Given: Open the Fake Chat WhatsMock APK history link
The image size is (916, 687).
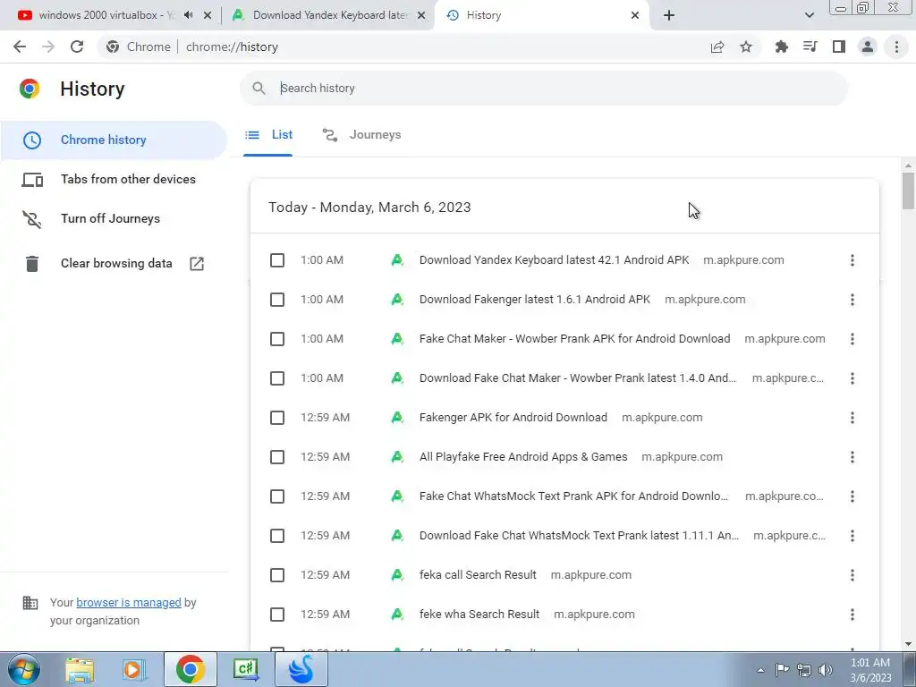Looking at the screenshot, I should point(573,496).
